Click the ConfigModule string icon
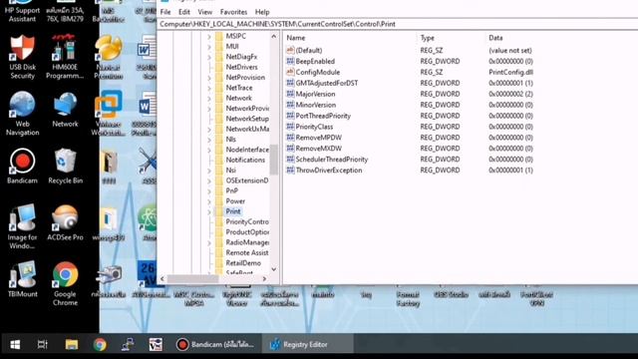The image size is (638, 359). pos(290,72)
